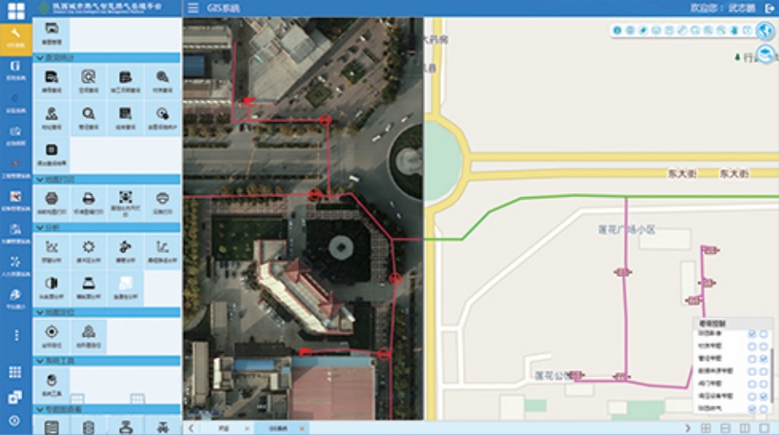Image resolution: width=779 pixels, height=435 pixels.
Task: Open the database cylinder icon in thematic map section
Action: pos(88,427)
